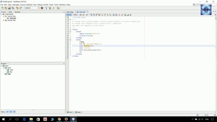
Task: Switch to the Services tab
Action: (18, 12)
